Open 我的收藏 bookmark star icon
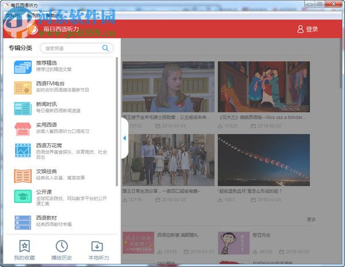The width and height of the screenshot is (345, 267). 24,246
